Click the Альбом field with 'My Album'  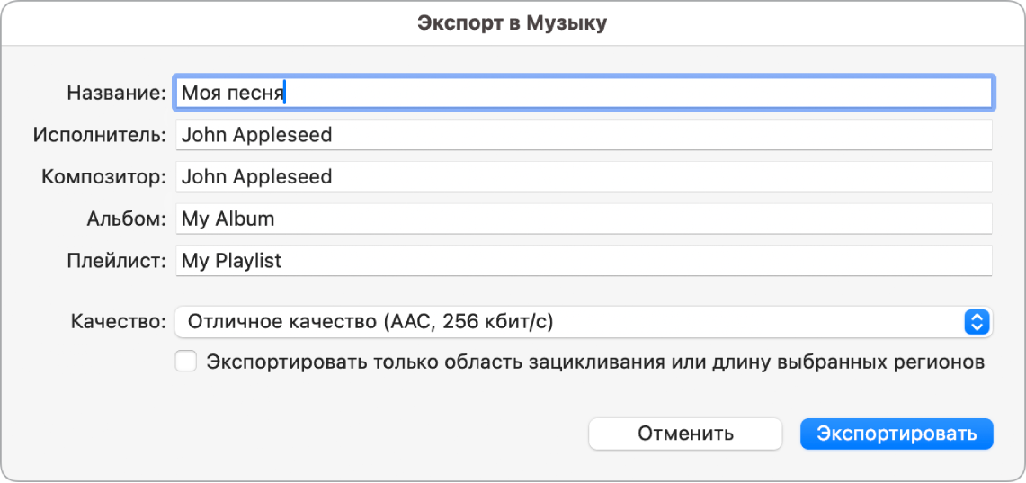584,219
